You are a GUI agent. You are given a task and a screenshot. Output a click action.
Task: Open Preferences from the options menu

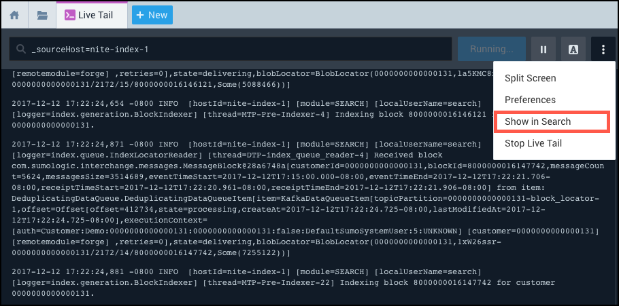(530, 100)
